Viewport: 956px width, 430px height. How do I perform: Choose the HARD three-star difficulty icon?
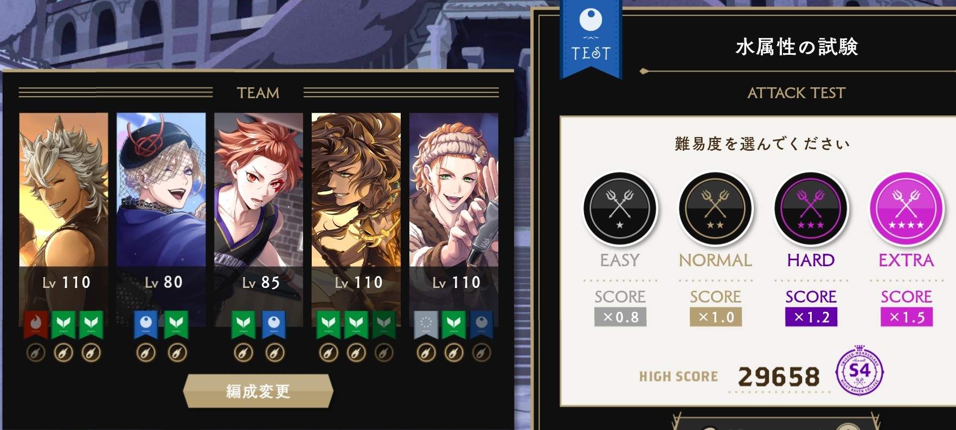tap(811, 209)
